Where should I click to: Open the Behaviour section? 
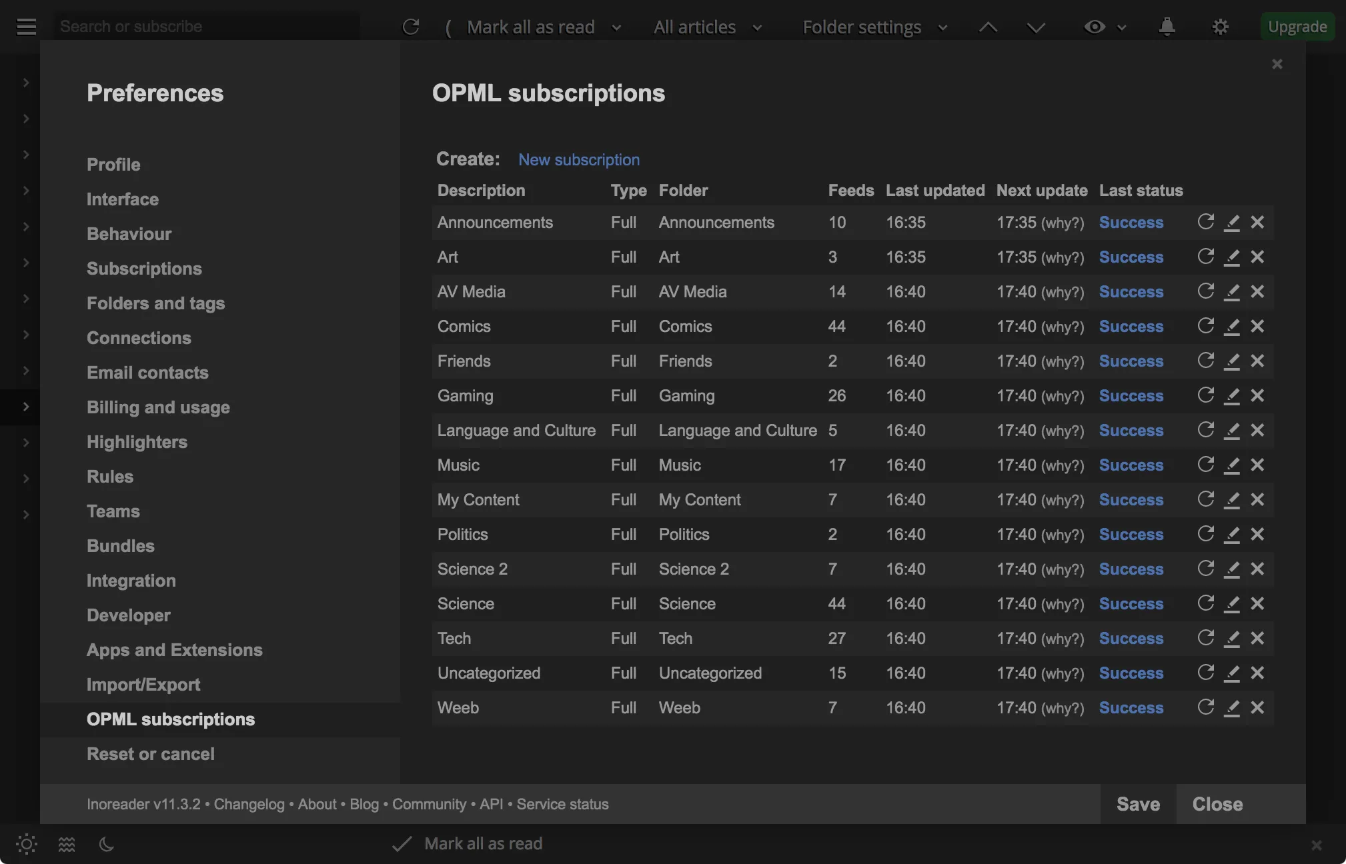(129, 234)
